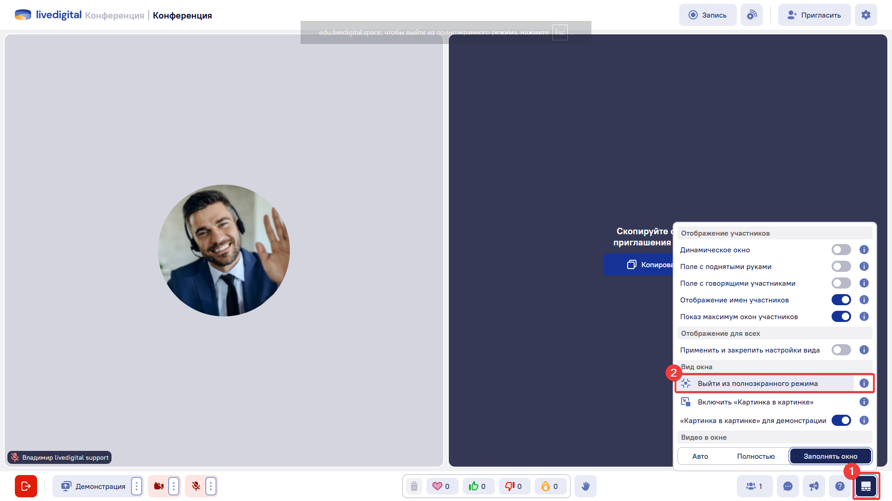Screen dimensions: 892x501
Task: Raise hand using the hand icon
Action: 585,486
